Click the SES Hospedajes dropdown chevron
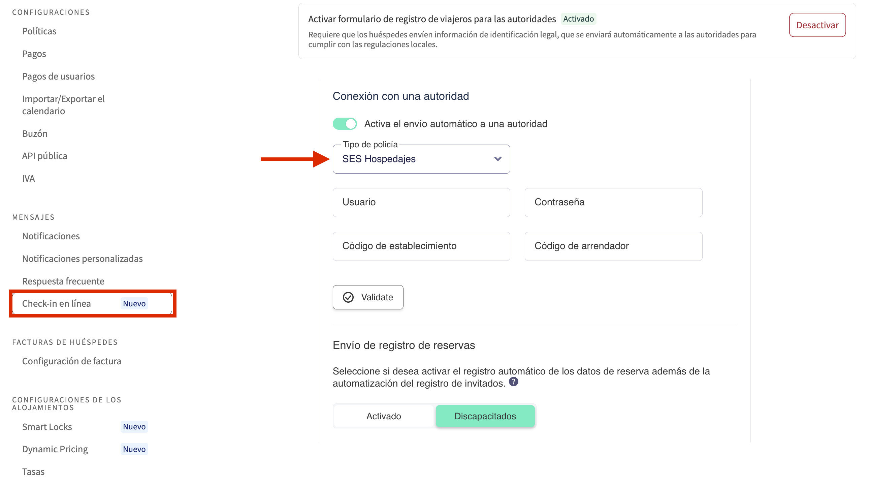The width and height of the screenshot is (871, 484). pyautogui.click(x=498, y=159)
